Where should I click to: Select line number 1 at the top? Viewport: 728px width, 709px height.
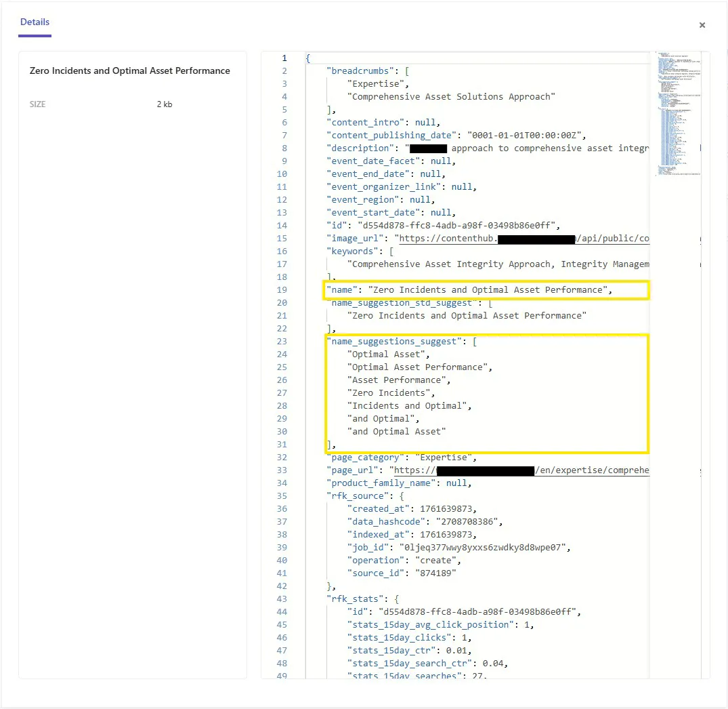(284, 58)
